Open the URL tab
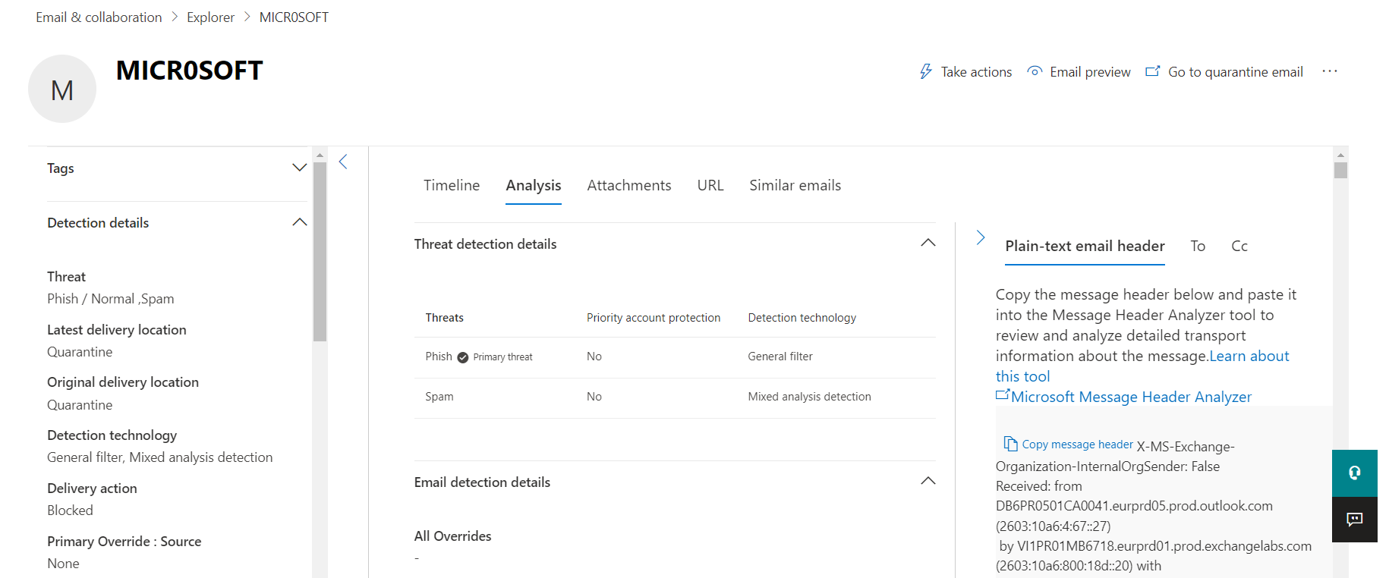The height and width of the screenshot is (578, 1389). [710, 185]
